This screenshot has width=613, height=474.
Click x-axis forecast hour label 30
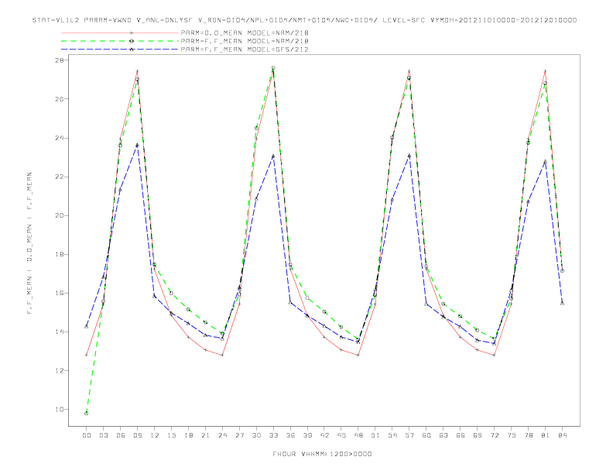click(256, 435)
